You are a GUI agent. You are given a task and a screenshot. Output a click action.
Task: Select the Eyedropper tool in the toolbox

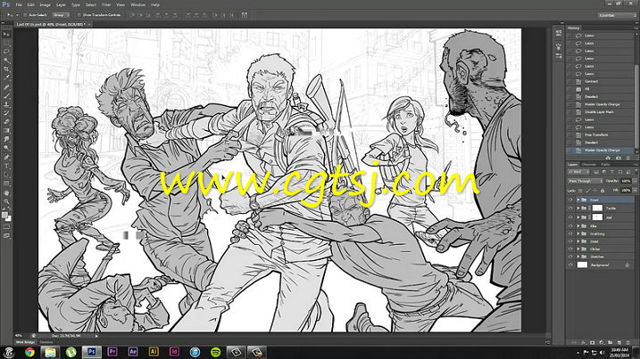6,78
